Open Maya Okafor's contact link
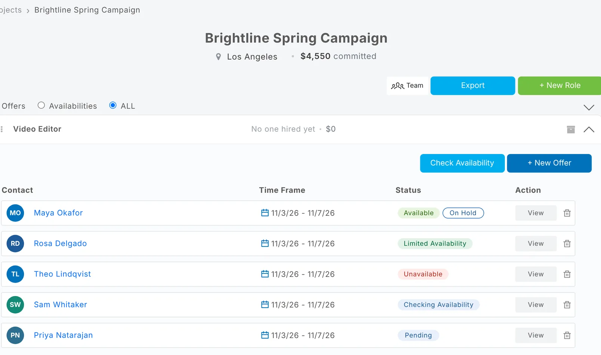 point(58,213)
